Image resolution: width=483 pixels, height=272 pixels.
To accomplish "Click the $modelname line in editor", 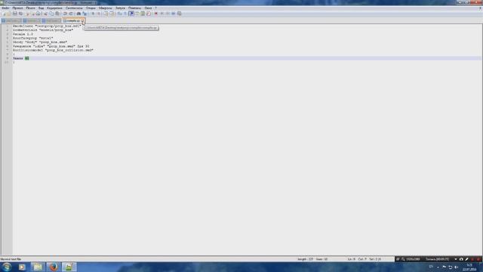I will coord(47,26).
